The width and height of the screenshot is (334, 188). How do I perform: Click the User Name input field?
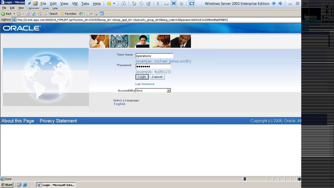point(154,56)
